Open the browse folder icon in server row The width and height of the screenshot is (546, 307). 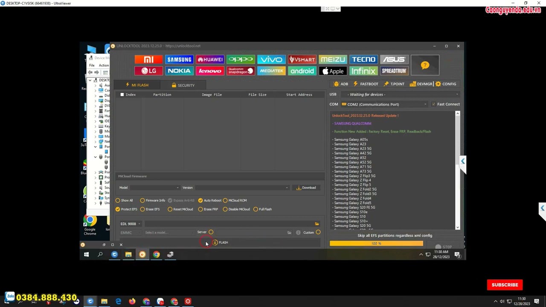point(289,232)
